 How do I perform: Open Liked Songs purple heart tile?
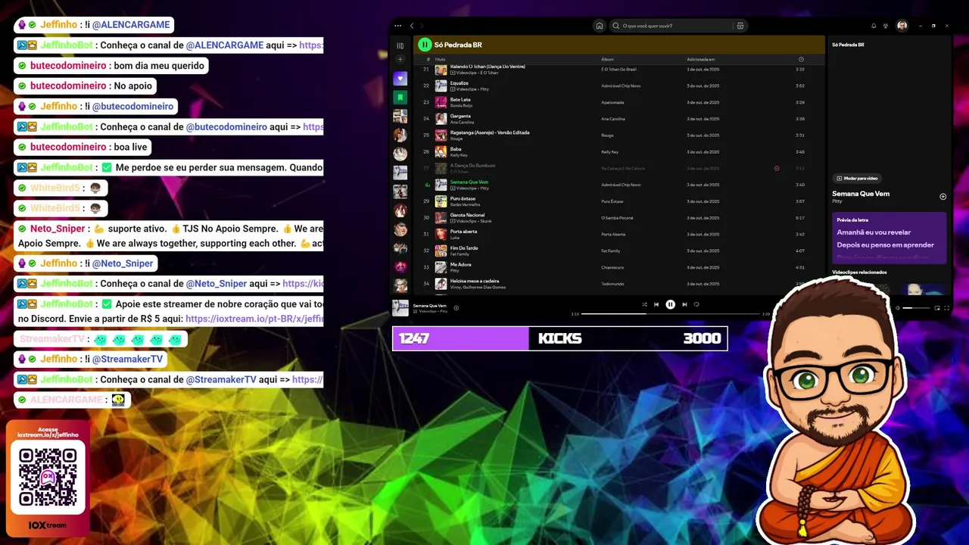(400, 79)
